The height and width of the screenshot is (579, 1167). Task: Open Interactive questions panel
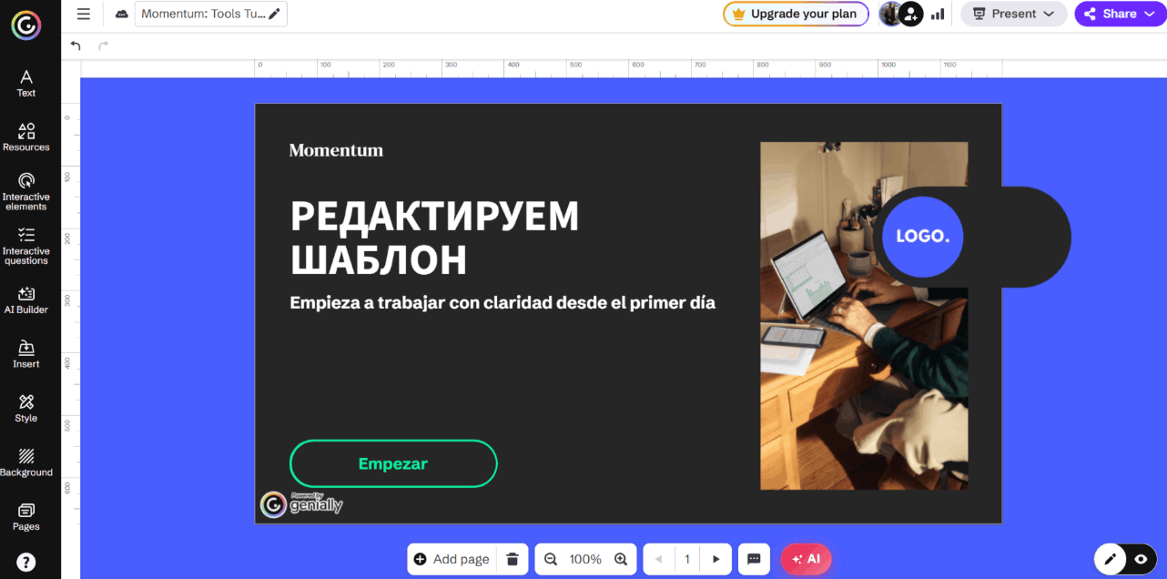coord(26,246)
